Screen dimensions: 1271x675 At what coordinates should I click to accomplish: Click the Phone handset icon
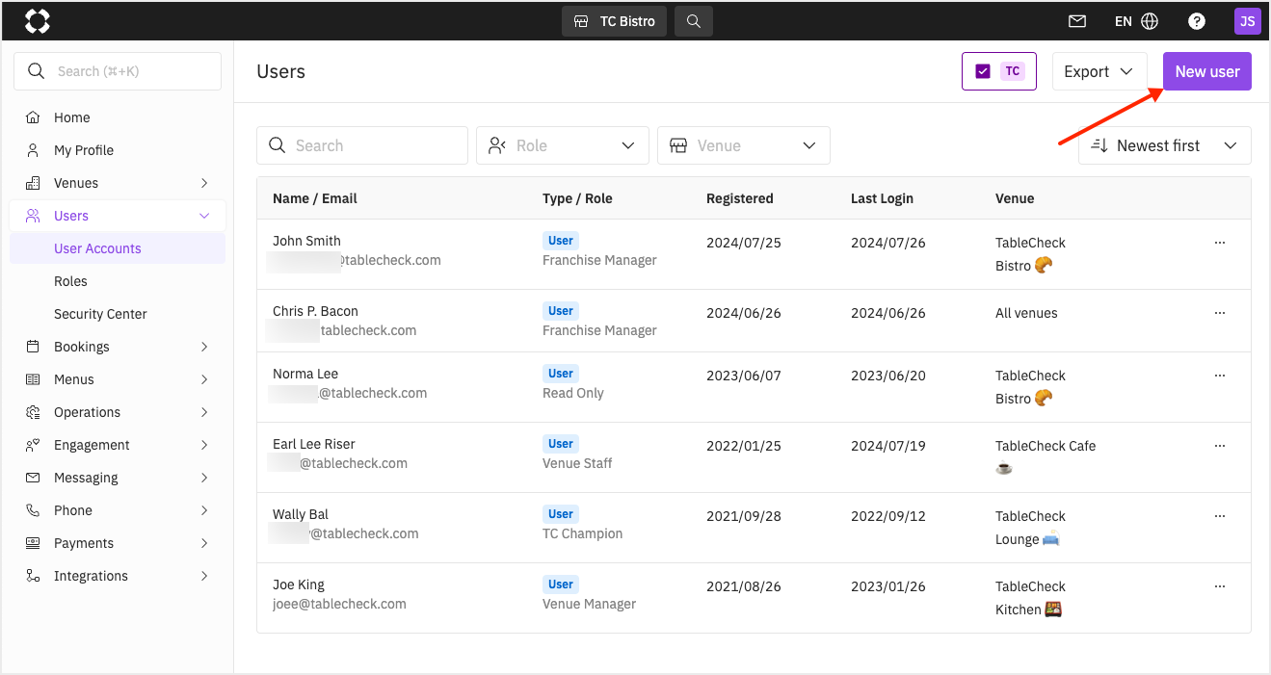(x=34, y=510)
